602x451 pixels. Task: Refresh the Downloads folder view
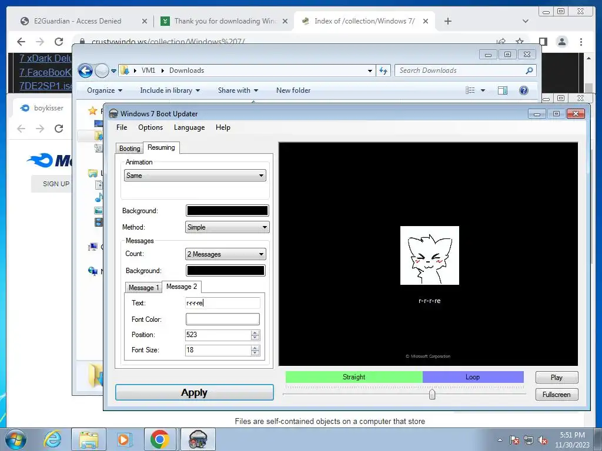383,70
